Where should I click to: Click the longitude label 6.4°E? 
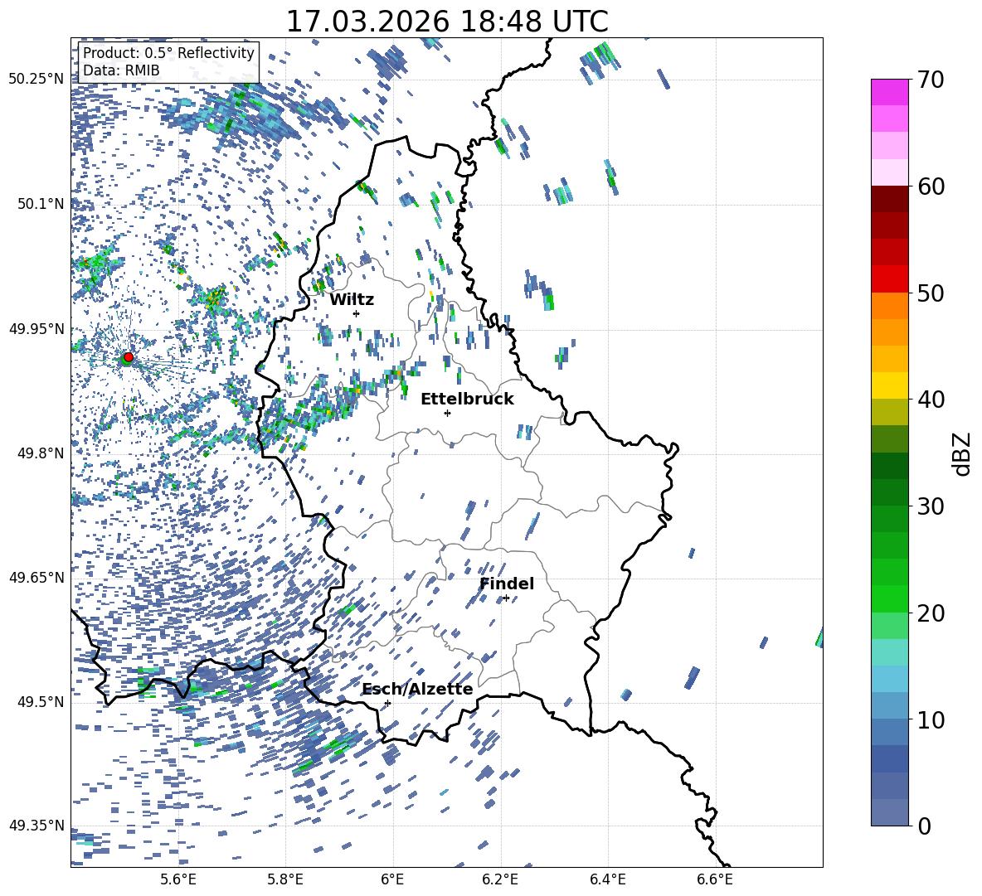point(607,879)
